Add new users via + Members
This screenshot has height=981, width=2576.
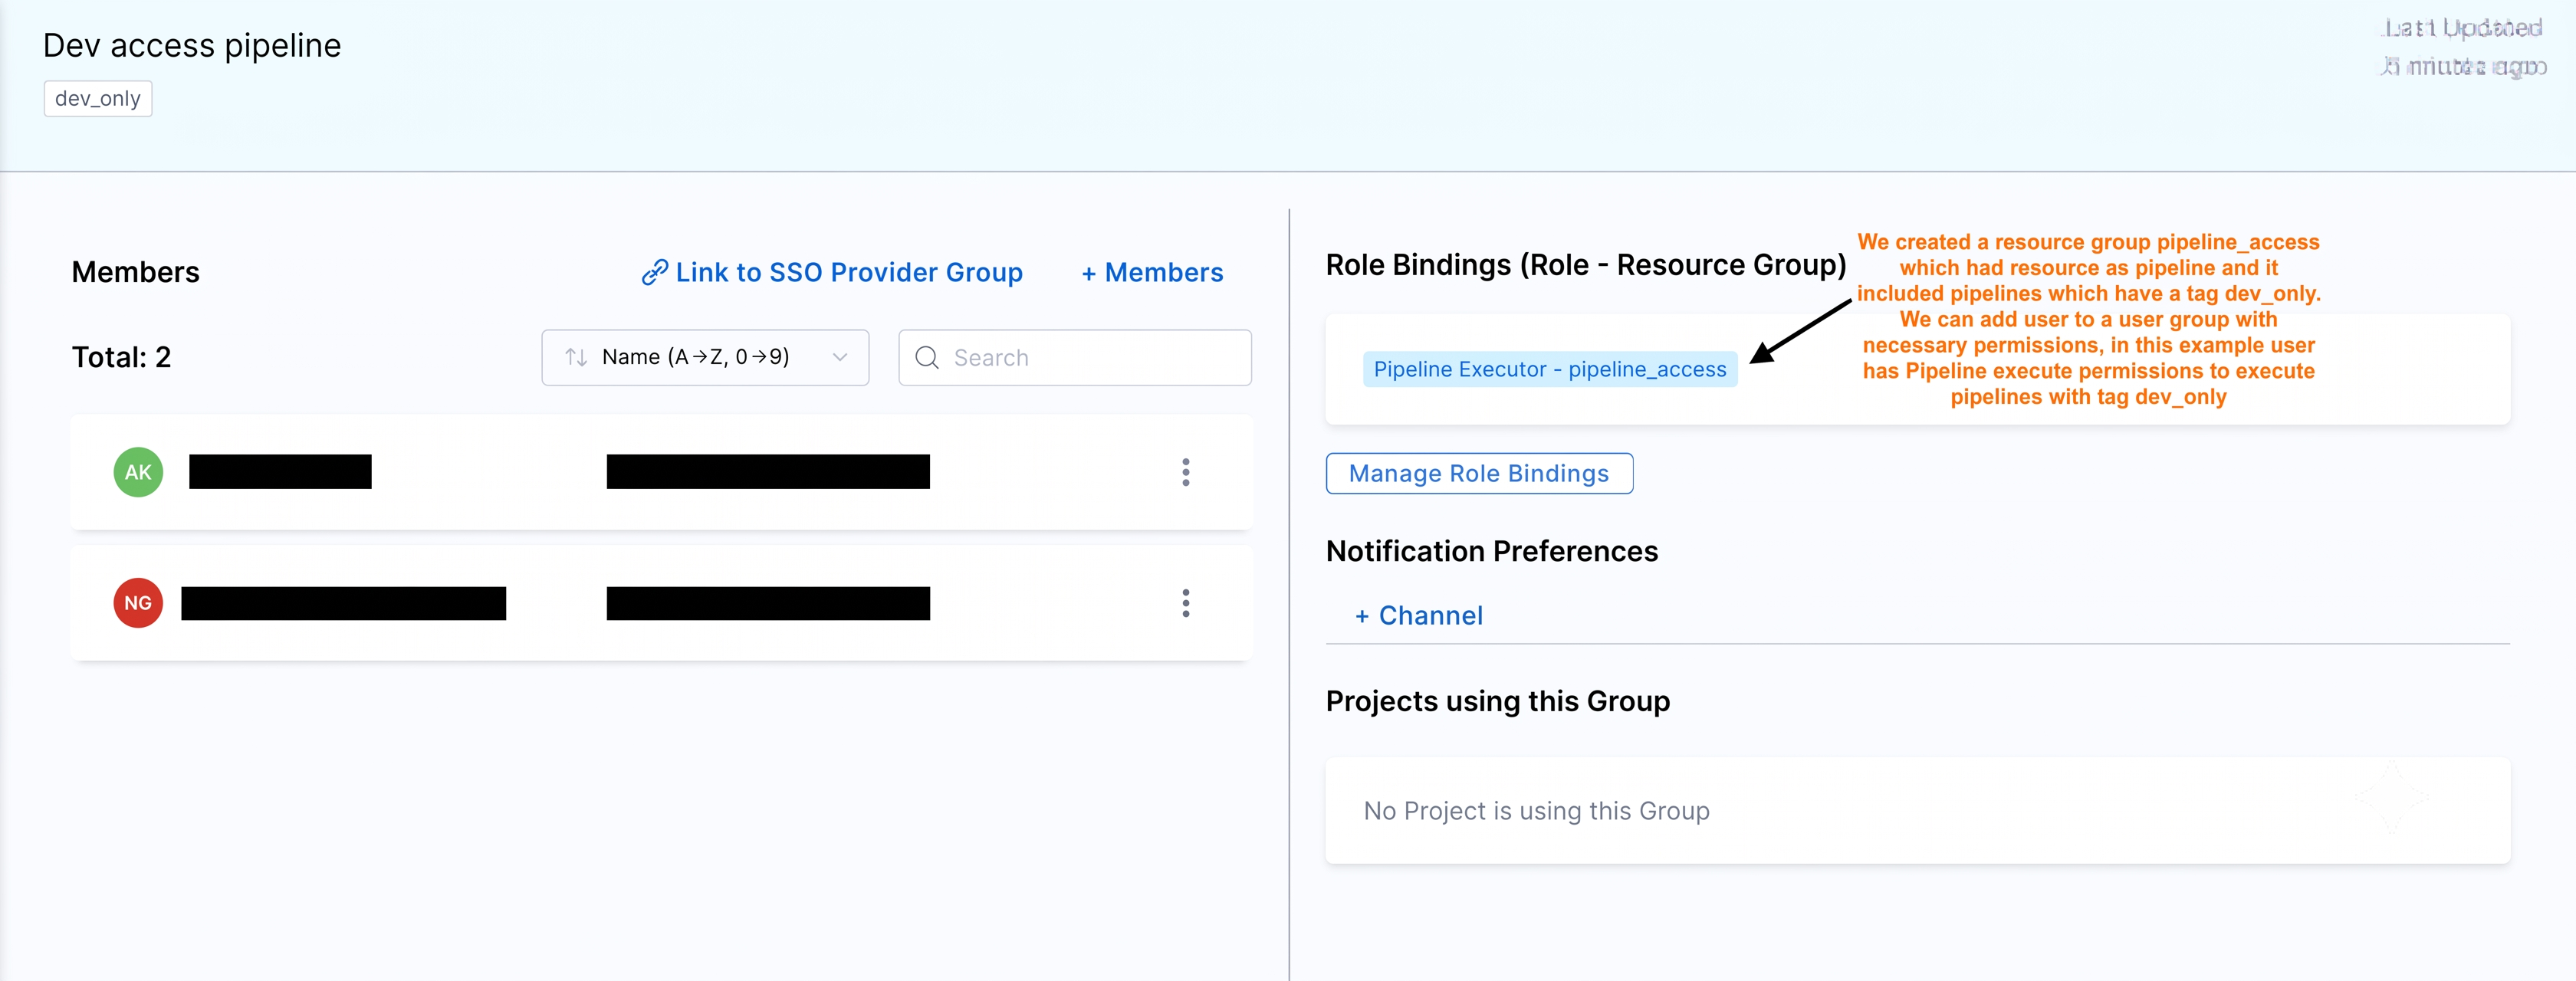pos(1152,272)
